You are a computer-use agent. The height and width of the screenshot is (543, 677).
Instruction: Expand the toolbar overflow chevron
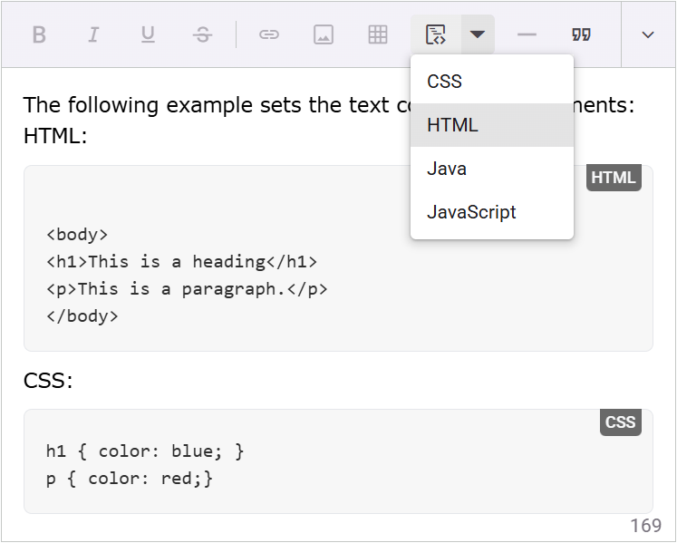[648, 34]
